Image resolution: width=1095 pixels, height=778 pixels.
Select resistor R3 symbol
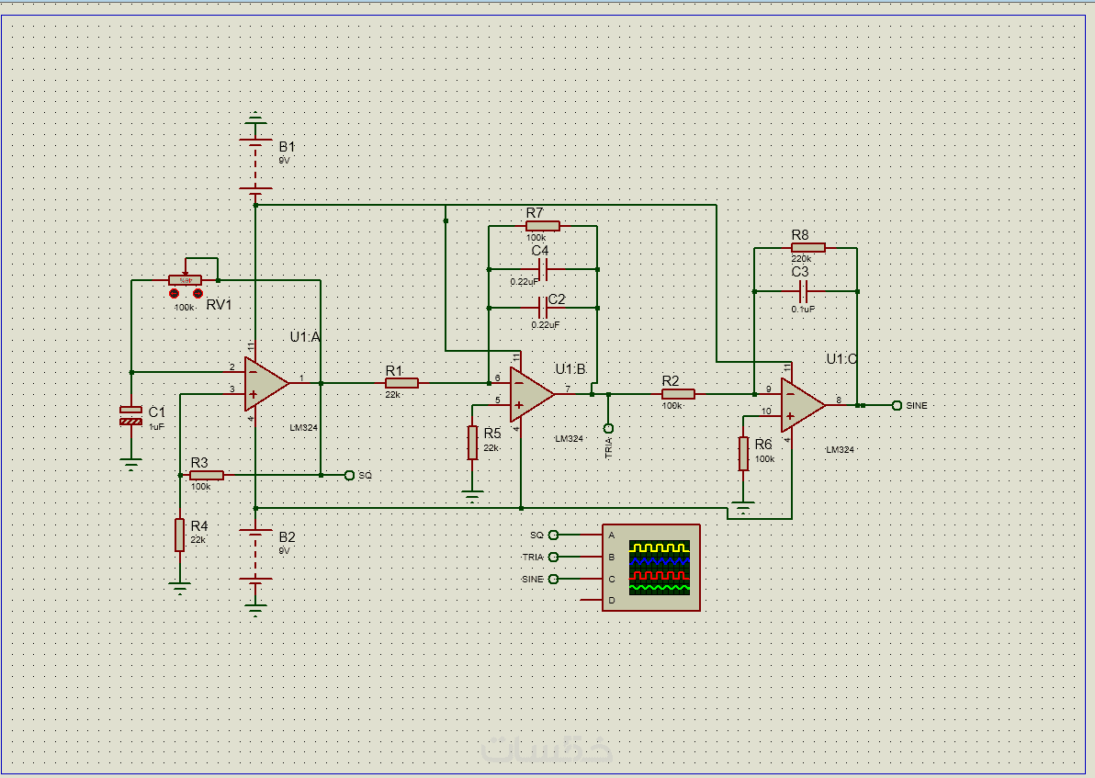click(x=207, y=475)
